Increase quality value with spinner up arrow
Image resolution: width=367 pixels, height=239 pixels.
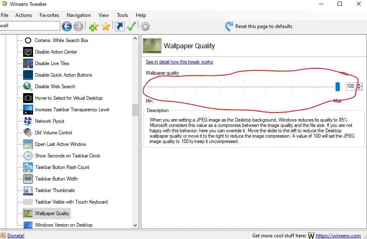[x=360, y=84]
